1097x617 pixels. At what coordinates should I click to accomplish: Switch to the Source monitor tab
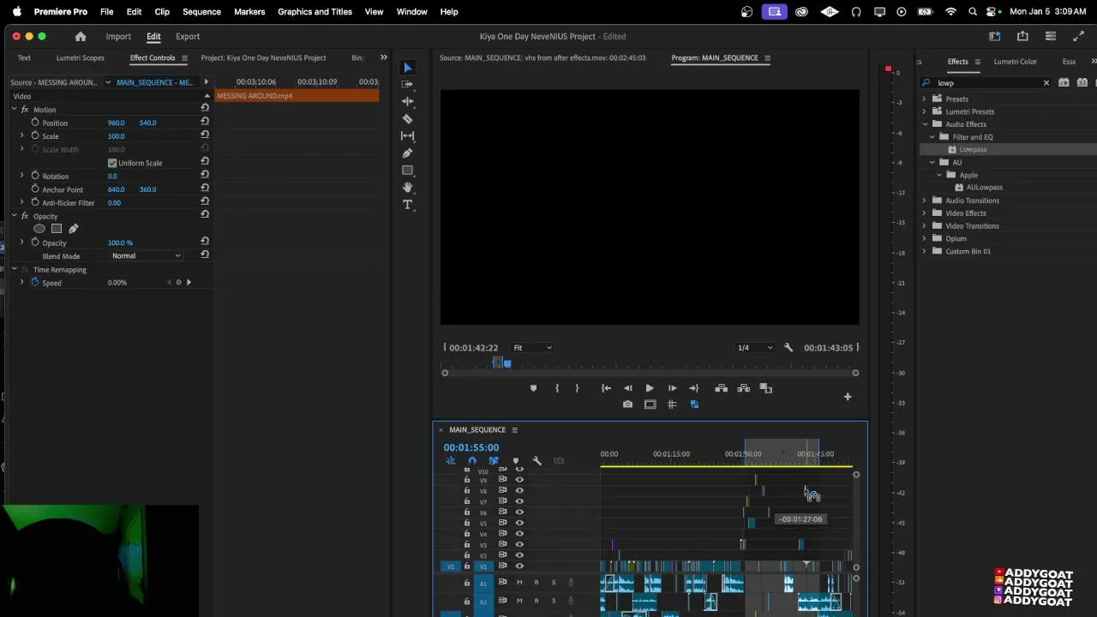[543, 57]
